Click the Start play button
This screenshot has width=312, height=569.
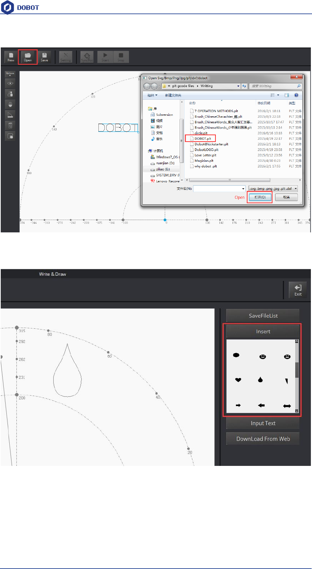pyautogui.click(x=105, y=57)
